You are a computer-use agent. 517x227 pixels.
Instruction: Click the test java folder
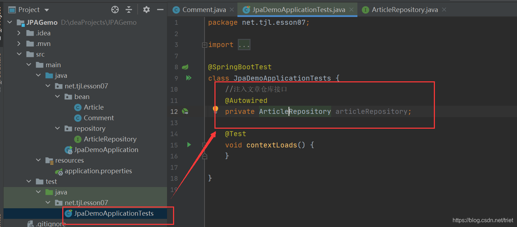(x=56, y=192)
